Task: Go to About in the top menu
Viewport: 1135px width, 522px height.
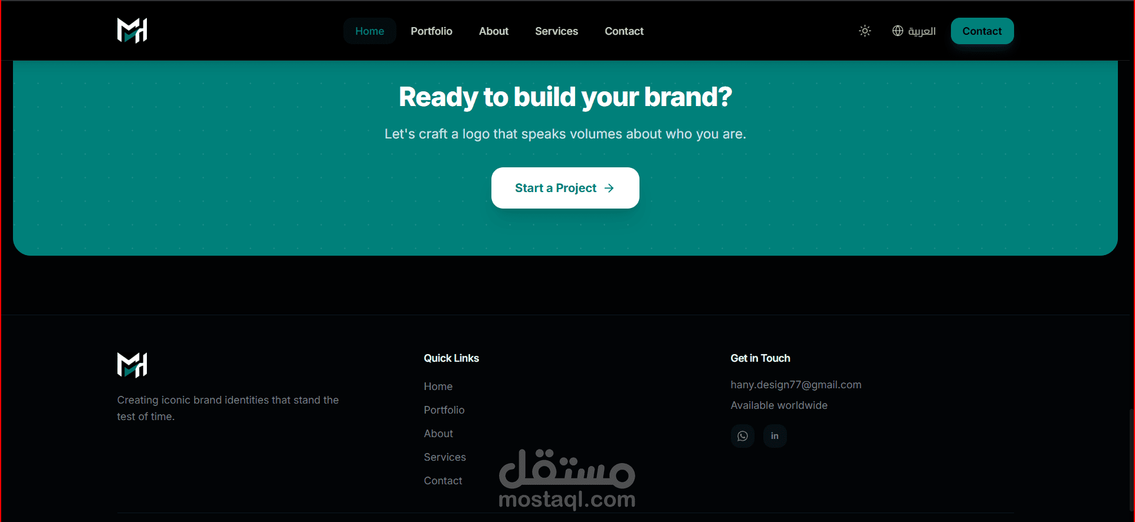Action: pos(494,31)
